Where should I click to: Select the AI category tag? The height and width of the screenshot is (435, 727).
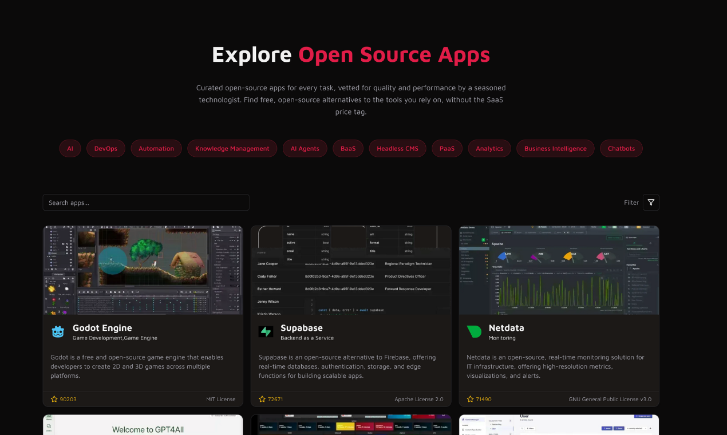click(70, 148)
